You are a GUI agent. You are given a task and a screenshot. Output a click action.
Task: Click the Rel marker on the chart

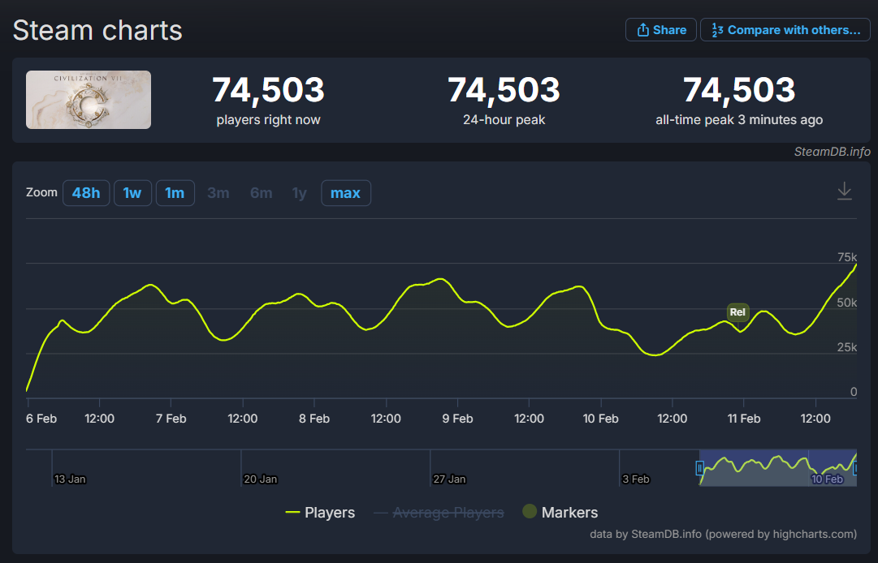click(x=738, y=312)
